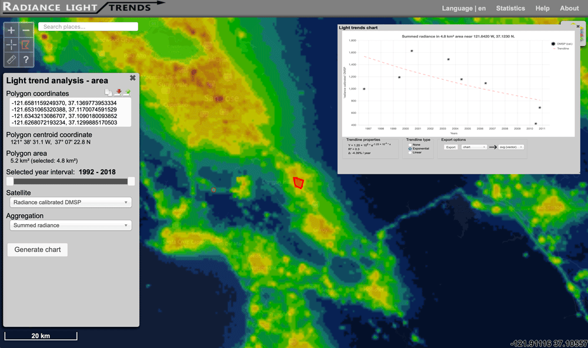
Task: Click the zoom out minus map tool
Action: coord(26,30)
